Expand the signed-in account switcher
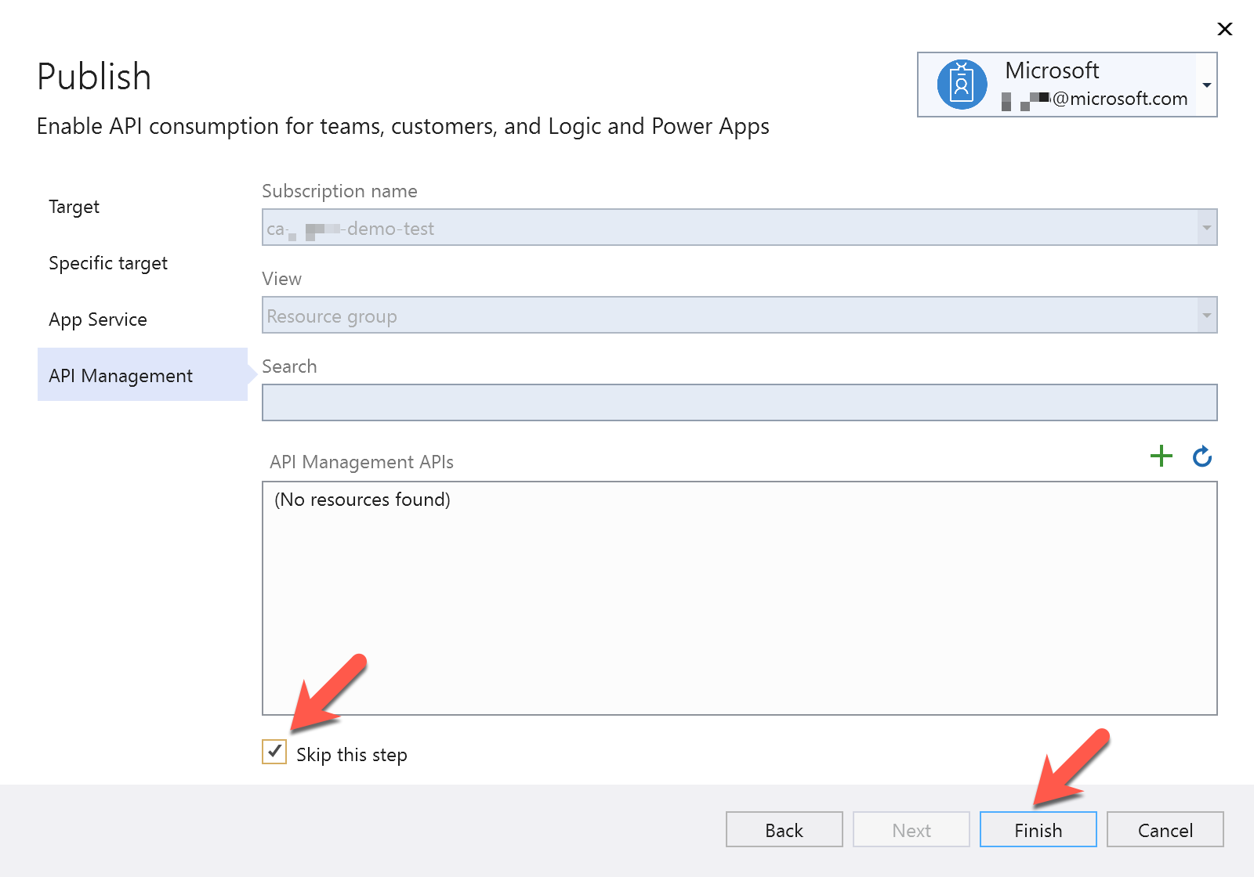Screen dimensions: 1254x877 coord(1205,84)
